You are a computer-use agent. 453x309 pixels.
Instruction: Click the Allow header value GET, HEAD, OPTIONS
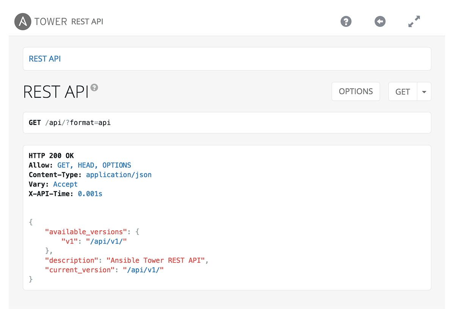point(94,165)
